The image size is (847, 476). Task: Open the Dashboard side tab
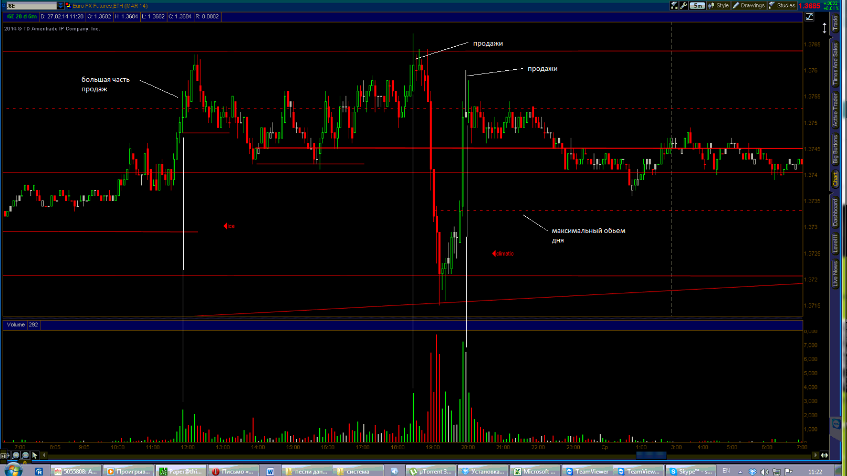(835, 212)
